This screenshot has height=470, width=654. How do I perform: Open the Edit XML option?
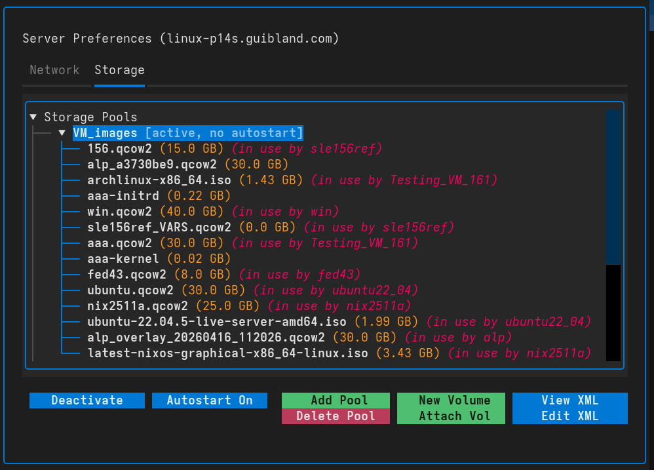pos(569,416)
